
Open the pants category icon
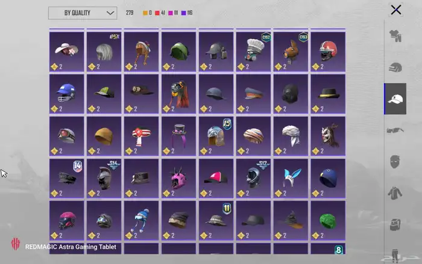tap(394, 255)
